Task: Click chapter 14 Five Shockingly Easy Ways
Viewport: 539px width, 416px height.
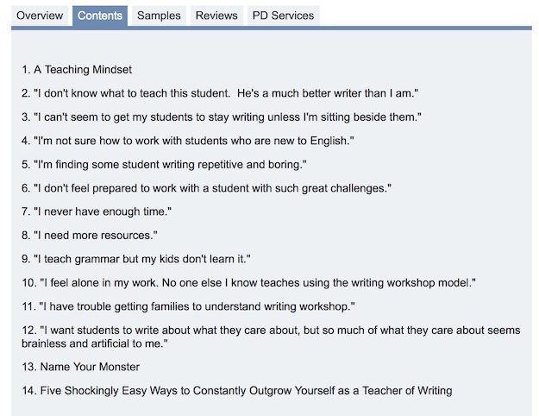Action: 237,390
